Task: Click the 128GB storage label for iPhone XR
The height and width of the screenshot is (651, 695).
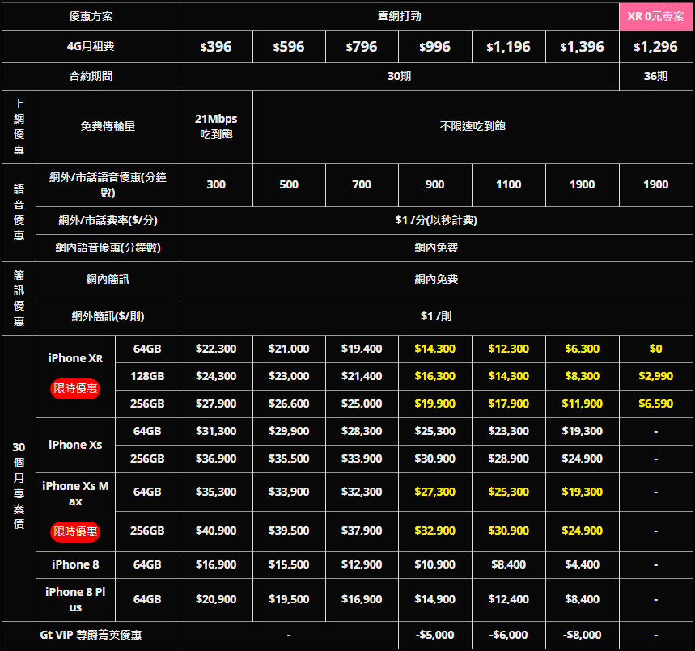Action: (x=147, y=376)
